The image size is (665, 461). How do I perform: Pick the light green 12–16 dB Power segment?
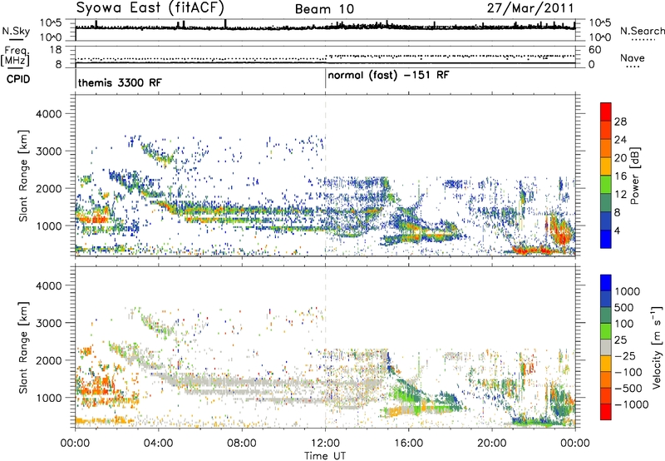pos(606,185)
